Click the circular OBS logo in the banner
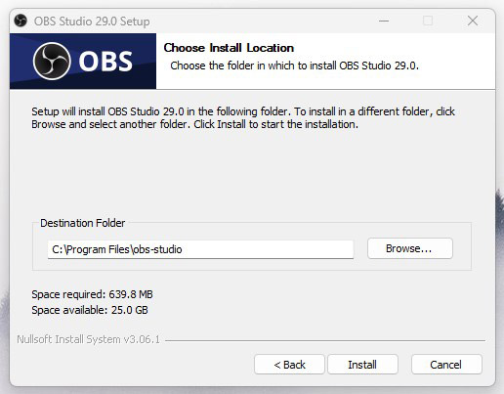Viewport: 504px width, 394px height. 52,61
